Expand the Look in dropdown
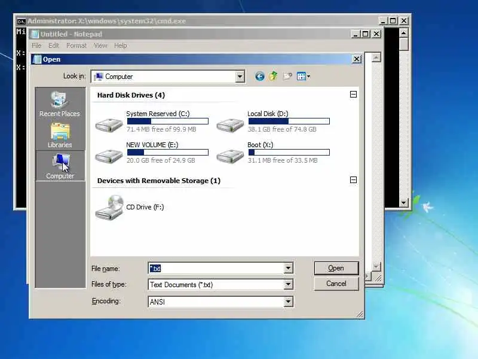 tap(240, 77)
